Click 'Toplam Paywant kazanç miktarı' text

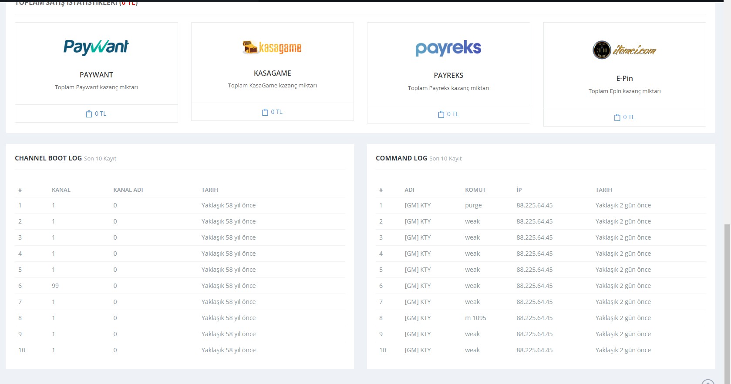(x=96, y=87)
